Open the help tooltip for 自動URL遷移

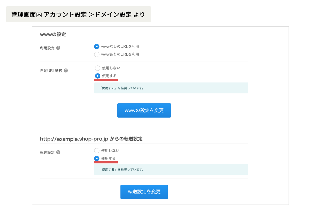[66, 70]
